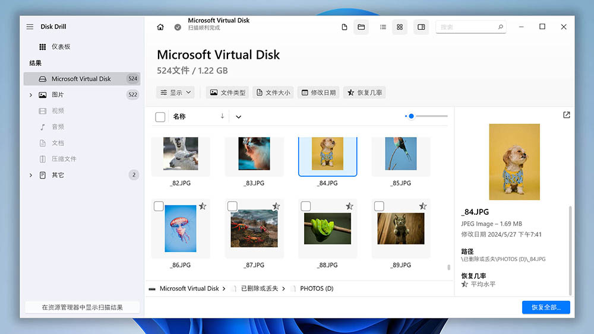Navigate to Microsoft Virtual Disk breadcrumb
Image resolution: width=594 pixels, height=334 pixels.
click(x=189, y=288)
